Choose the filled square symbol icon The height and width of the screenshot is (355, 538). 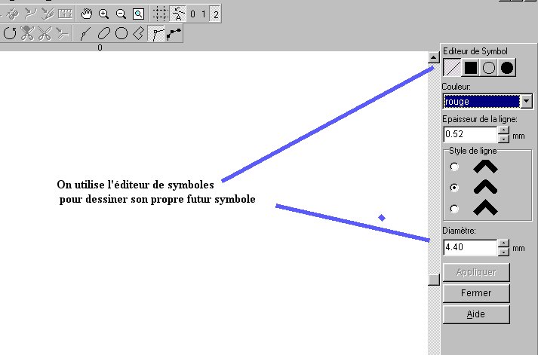coord(470,68)
